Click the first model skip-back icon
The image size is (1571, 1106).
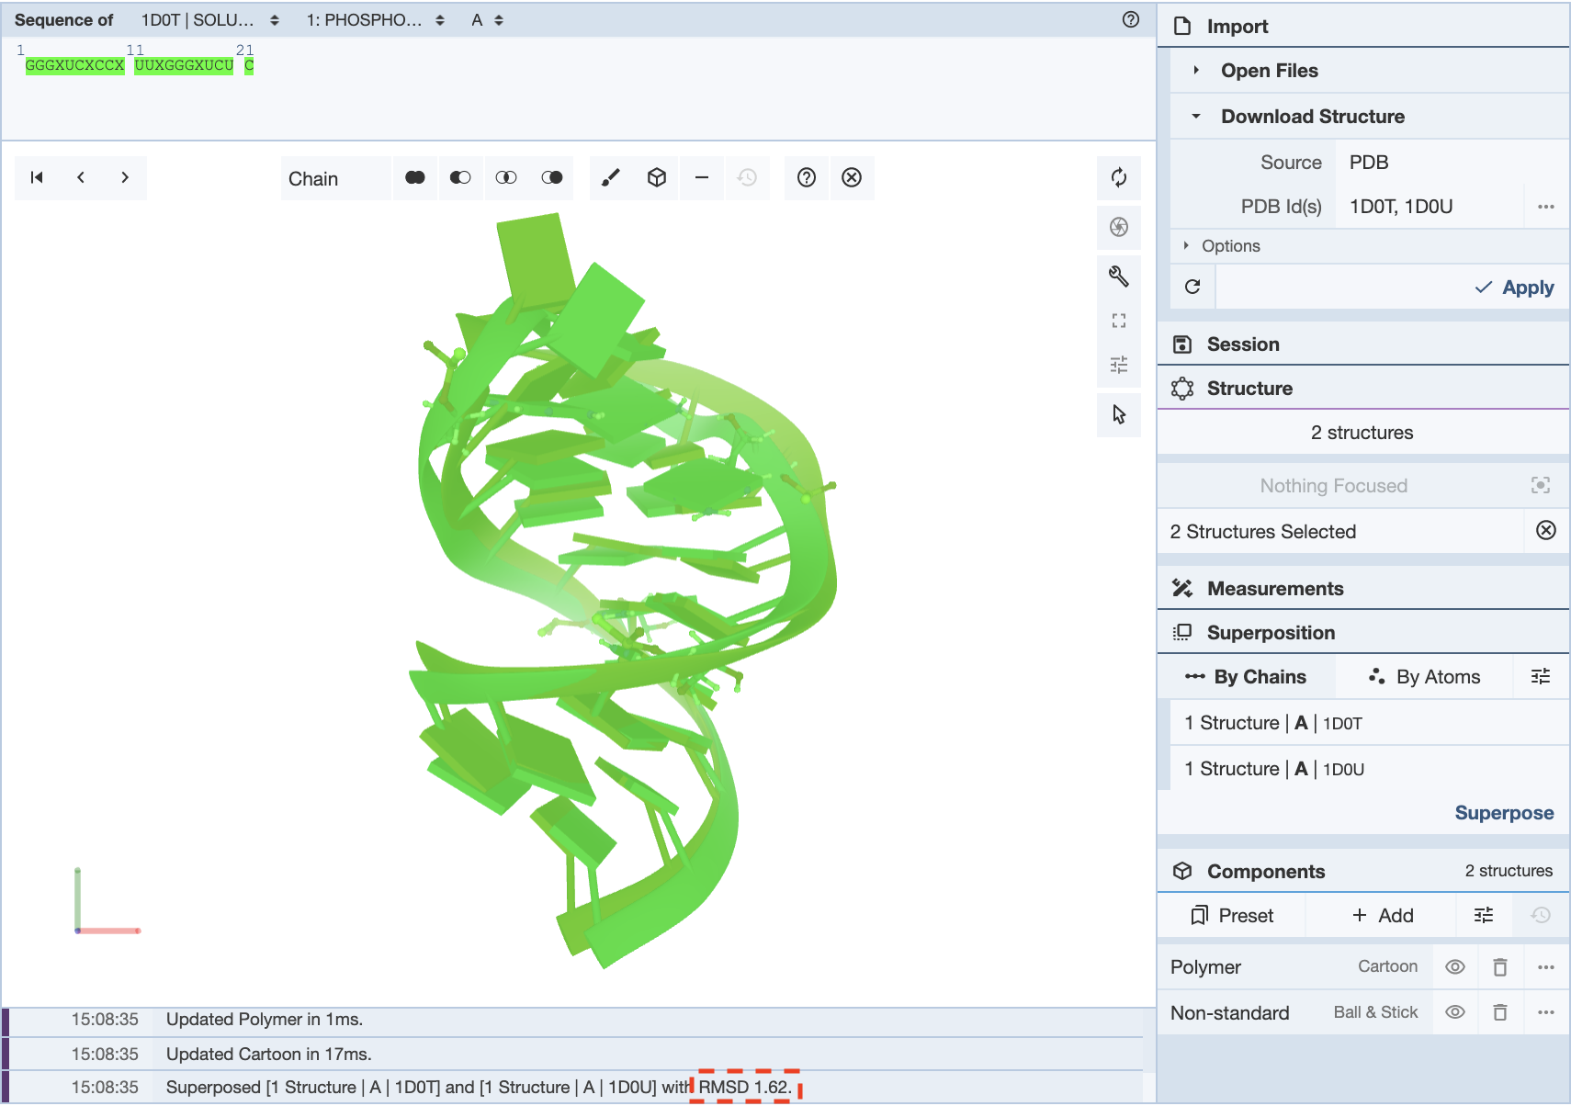coord(37,178)
